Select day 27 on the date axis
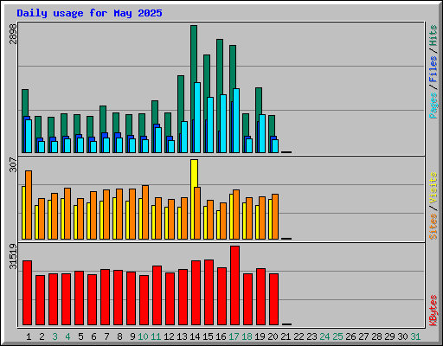Image resolution: width=443 pixels, height=346 pixels. 363,336
